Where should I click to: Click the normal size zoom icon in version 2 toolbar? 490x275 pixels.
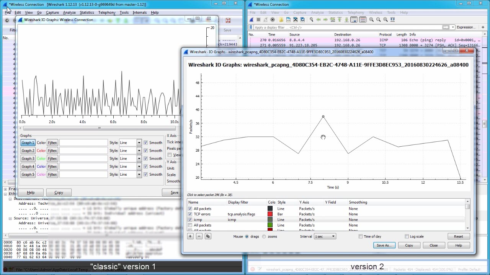coord(385,19)
